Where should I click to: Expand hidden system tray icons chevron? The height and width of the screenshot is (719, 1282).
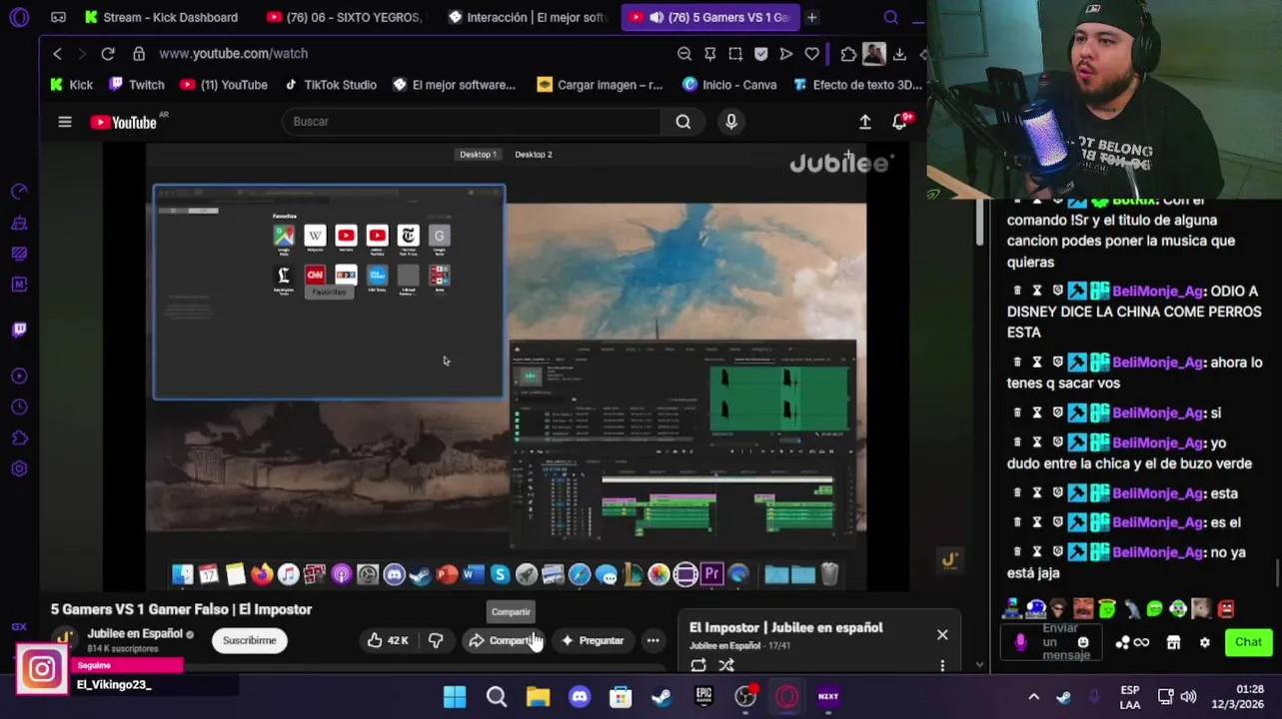(x=1033, y=697)
